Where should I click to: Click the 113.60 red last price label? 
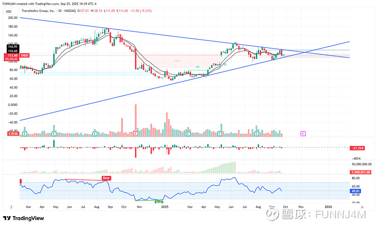pos(13,55)
